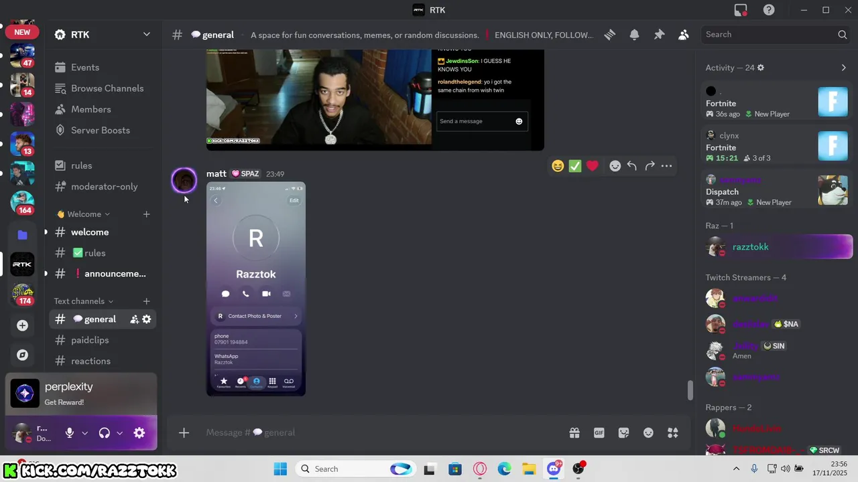Open the stream screenshot image above
858x482 pixels.
click(375, 100)
